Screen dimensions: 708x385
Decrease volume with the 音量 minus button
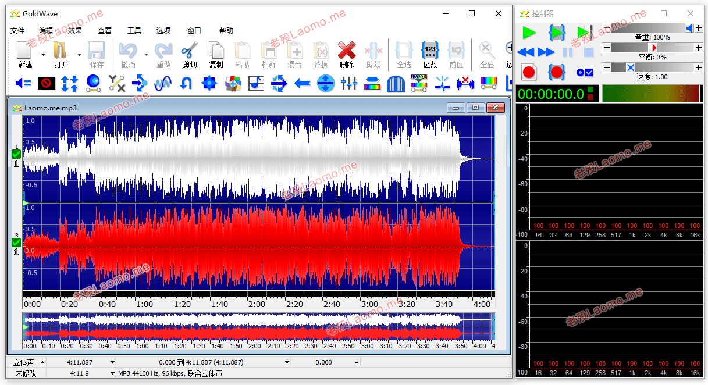606,28
